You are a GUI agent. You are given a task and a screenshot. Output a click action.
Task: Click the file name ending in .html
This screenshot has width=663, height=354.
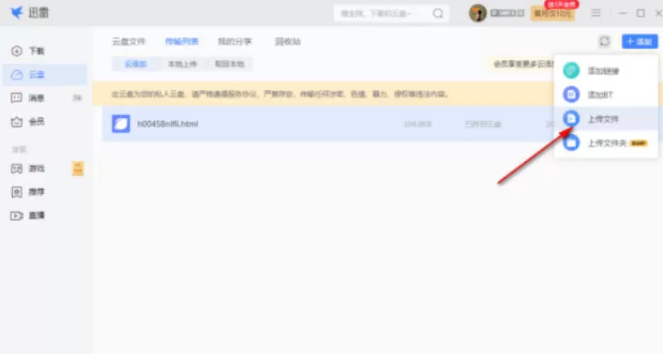[168, 125]
